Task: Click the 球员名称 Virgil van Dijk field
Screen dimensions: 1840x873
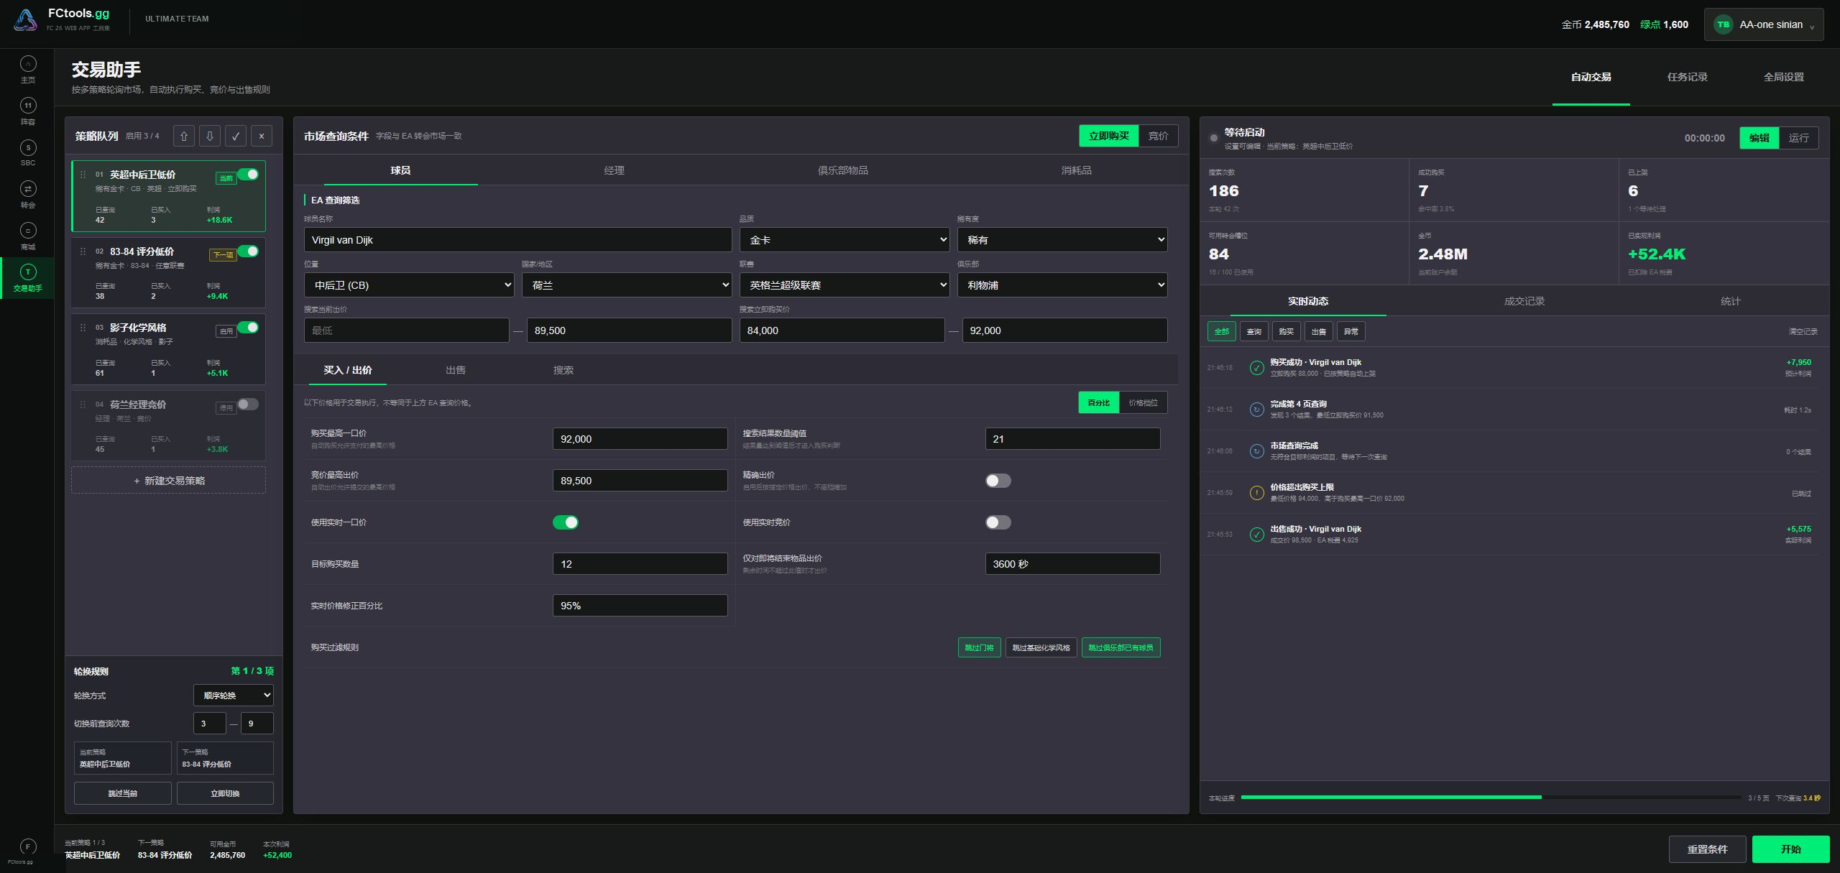Action: (x=517, y=240)
